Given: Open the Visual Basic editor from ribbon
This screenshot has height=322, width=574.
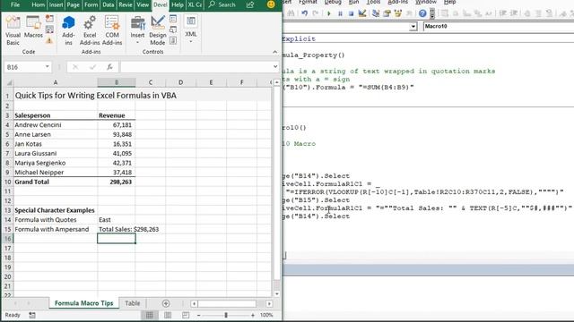Looking at the screenshot, I should point(13,30).
